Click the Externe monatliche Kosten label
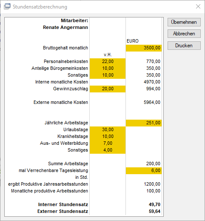Image resolution: width=205 pixels, height=221 pixels. [x=61, y=102]
